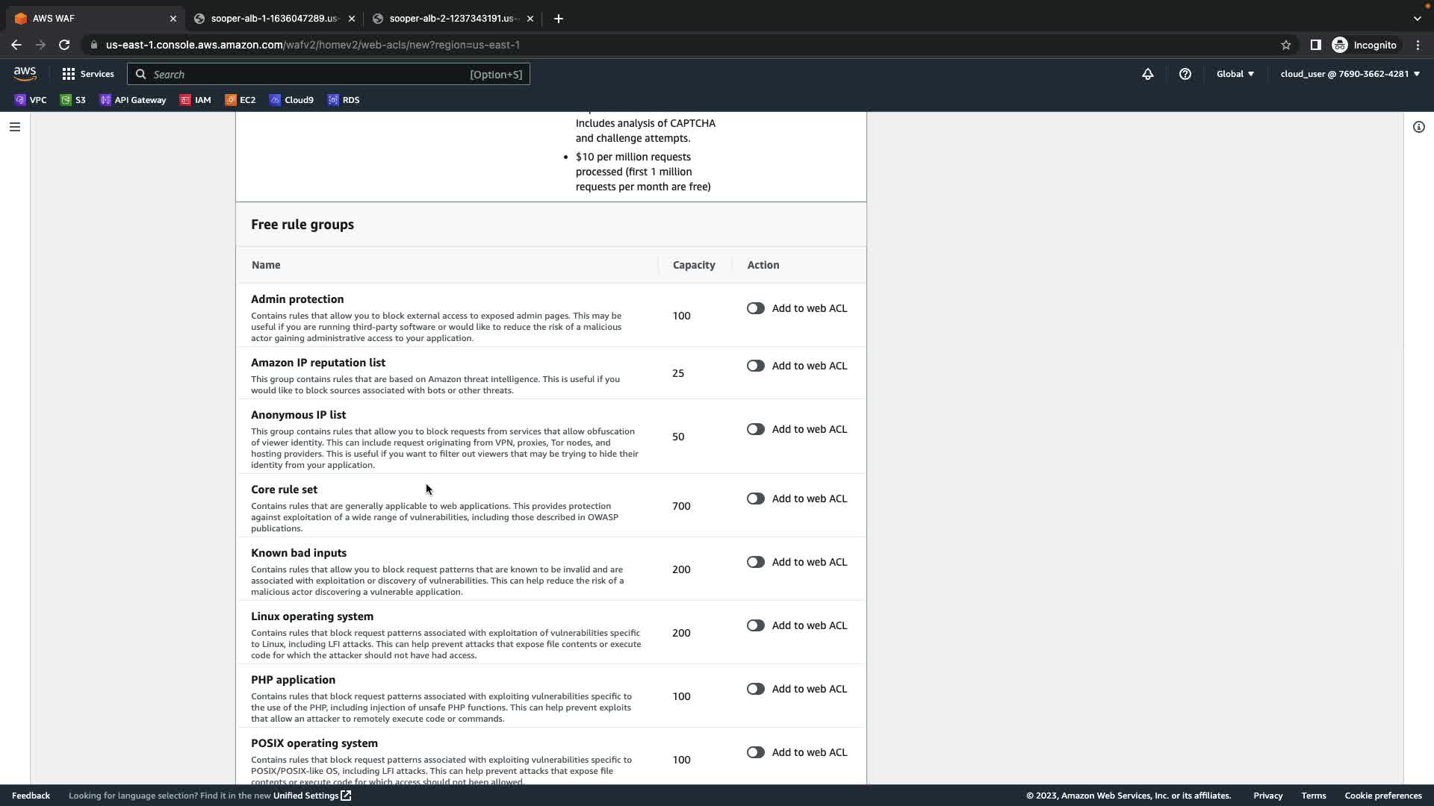
Task: Open the Cloud9 favorites shortcut
Action: click(291, 100)
